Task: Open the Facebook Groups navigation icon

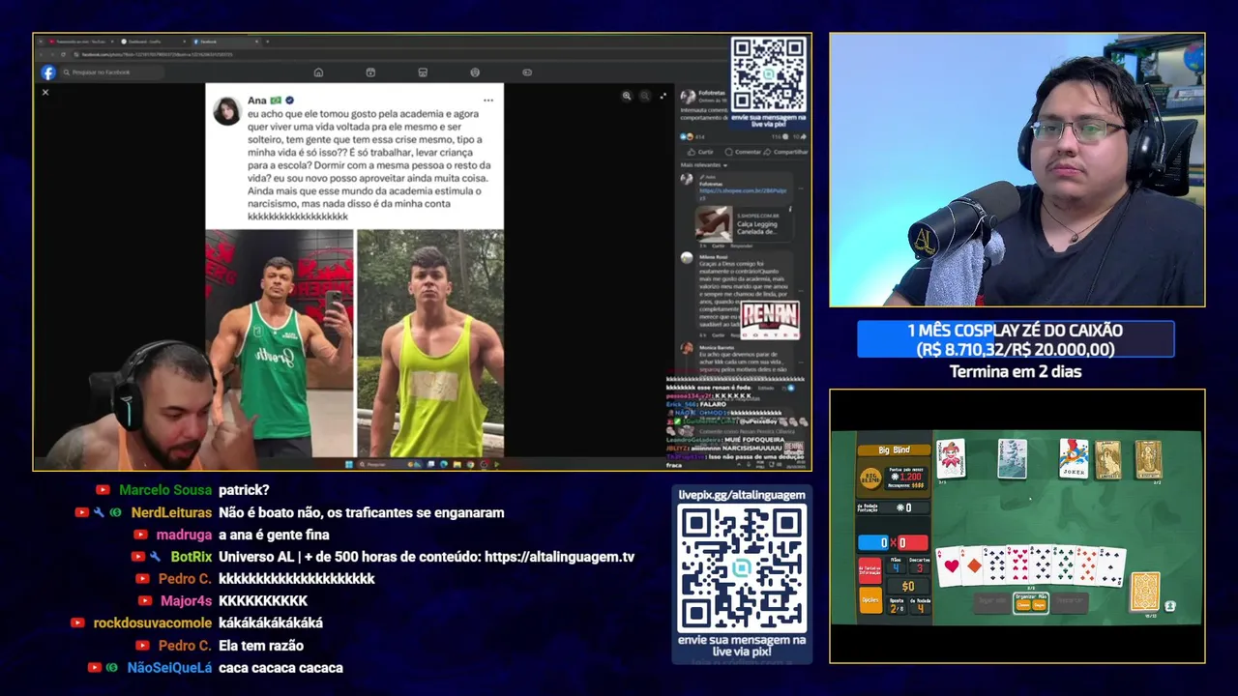Action: point(475,72)
